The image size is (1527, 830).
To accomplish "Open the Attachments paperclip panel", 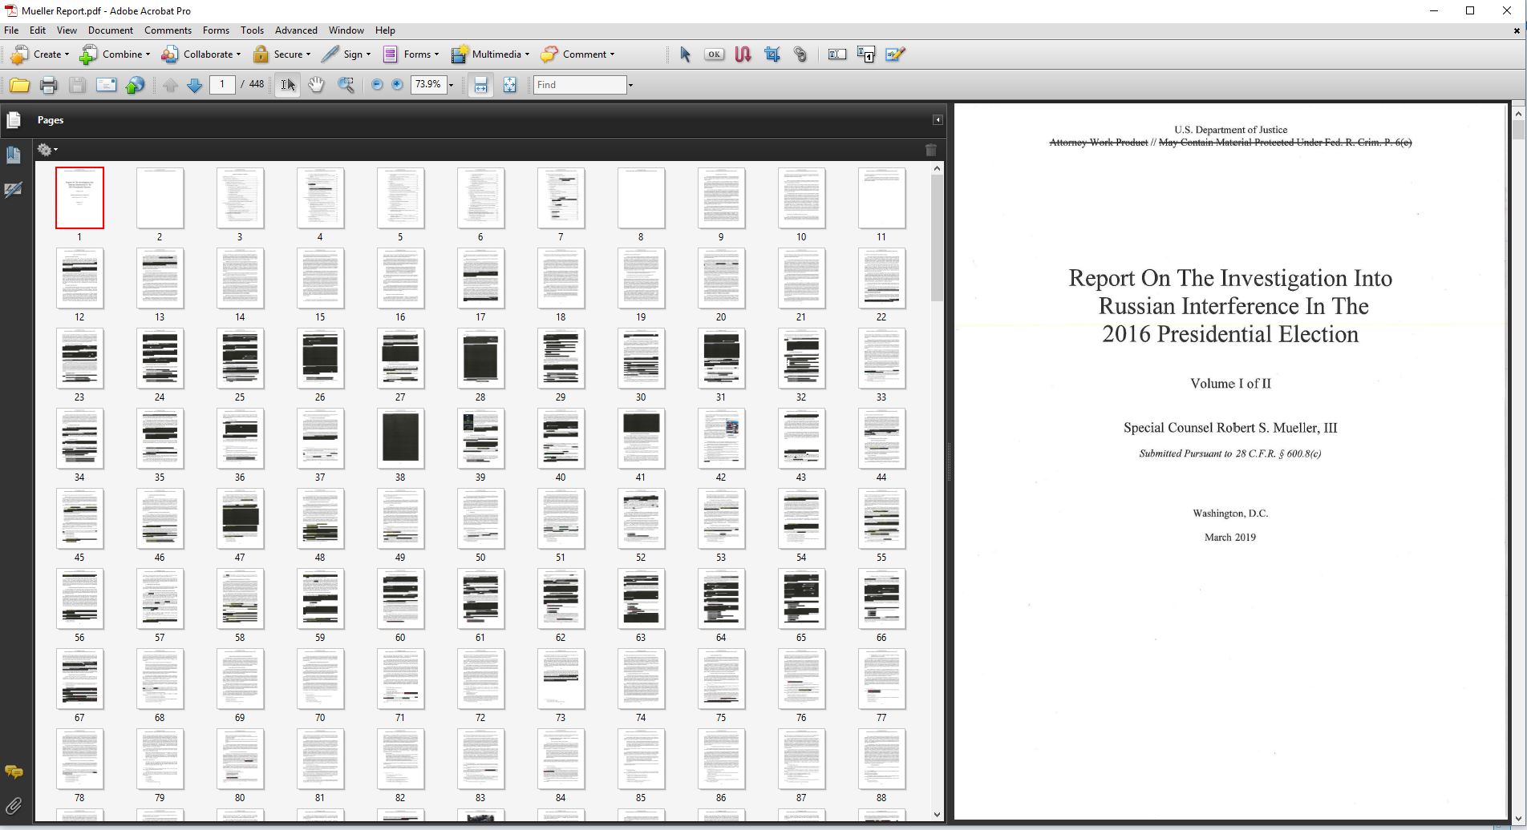I will click(x=14, y=806).
